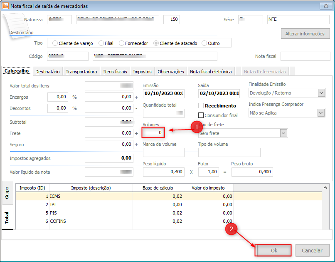Click the Alterar informações button
Screen dimensions: 335x262
[x=305, y=34]
